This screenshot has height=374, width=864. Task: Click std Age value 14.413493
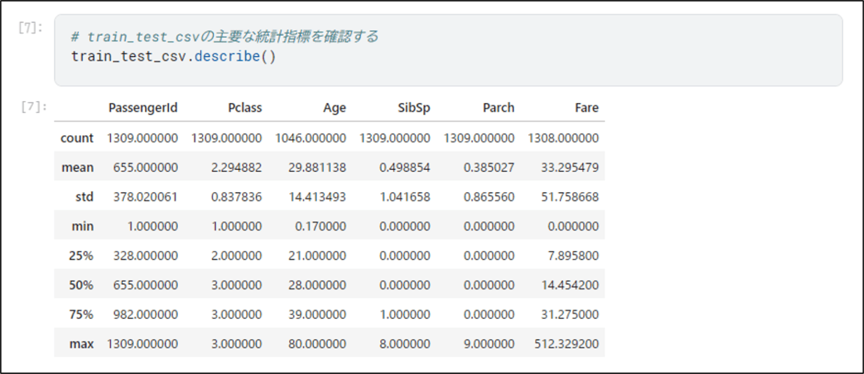318,197
